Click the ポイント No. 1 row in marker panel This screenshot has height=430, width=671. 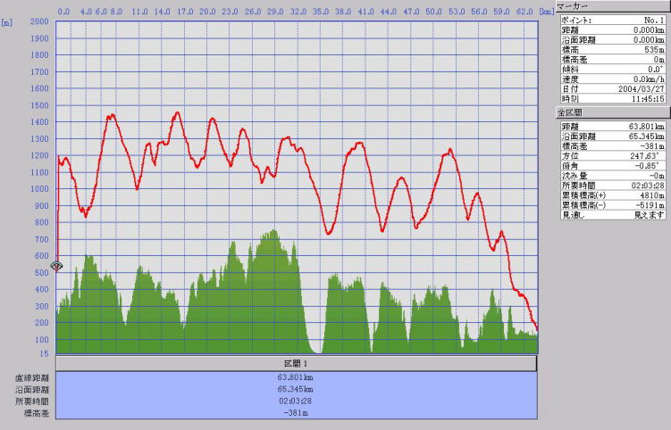[x=611, y=19]
